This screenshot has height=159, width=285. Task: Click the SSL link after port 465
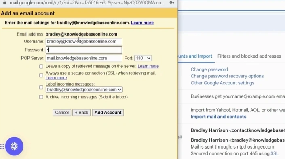274,154
